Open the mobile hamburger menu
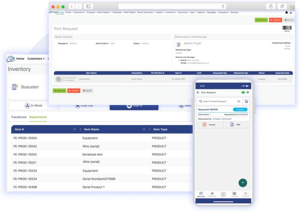The width and height of the screenshot is (299, 213). 248,93
